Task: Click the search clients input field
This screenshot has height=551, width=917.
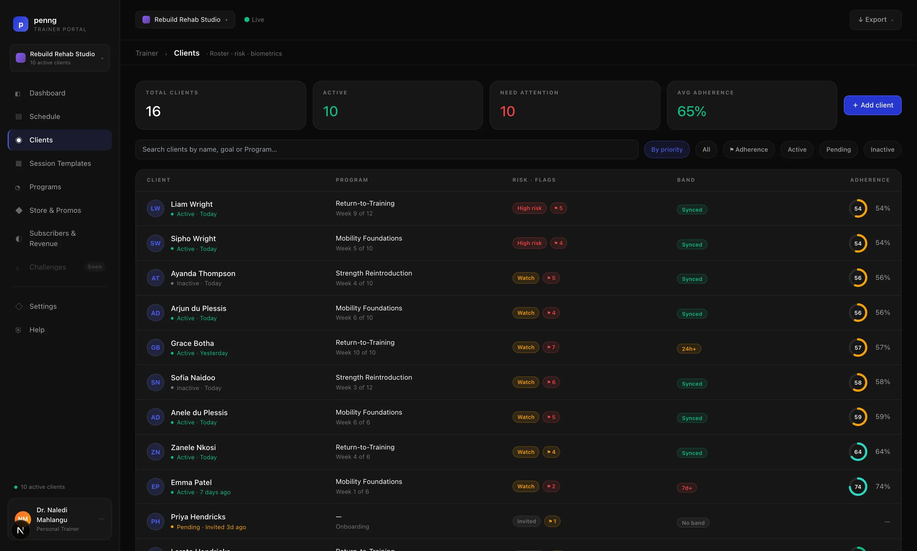Action: pos(387,149)
